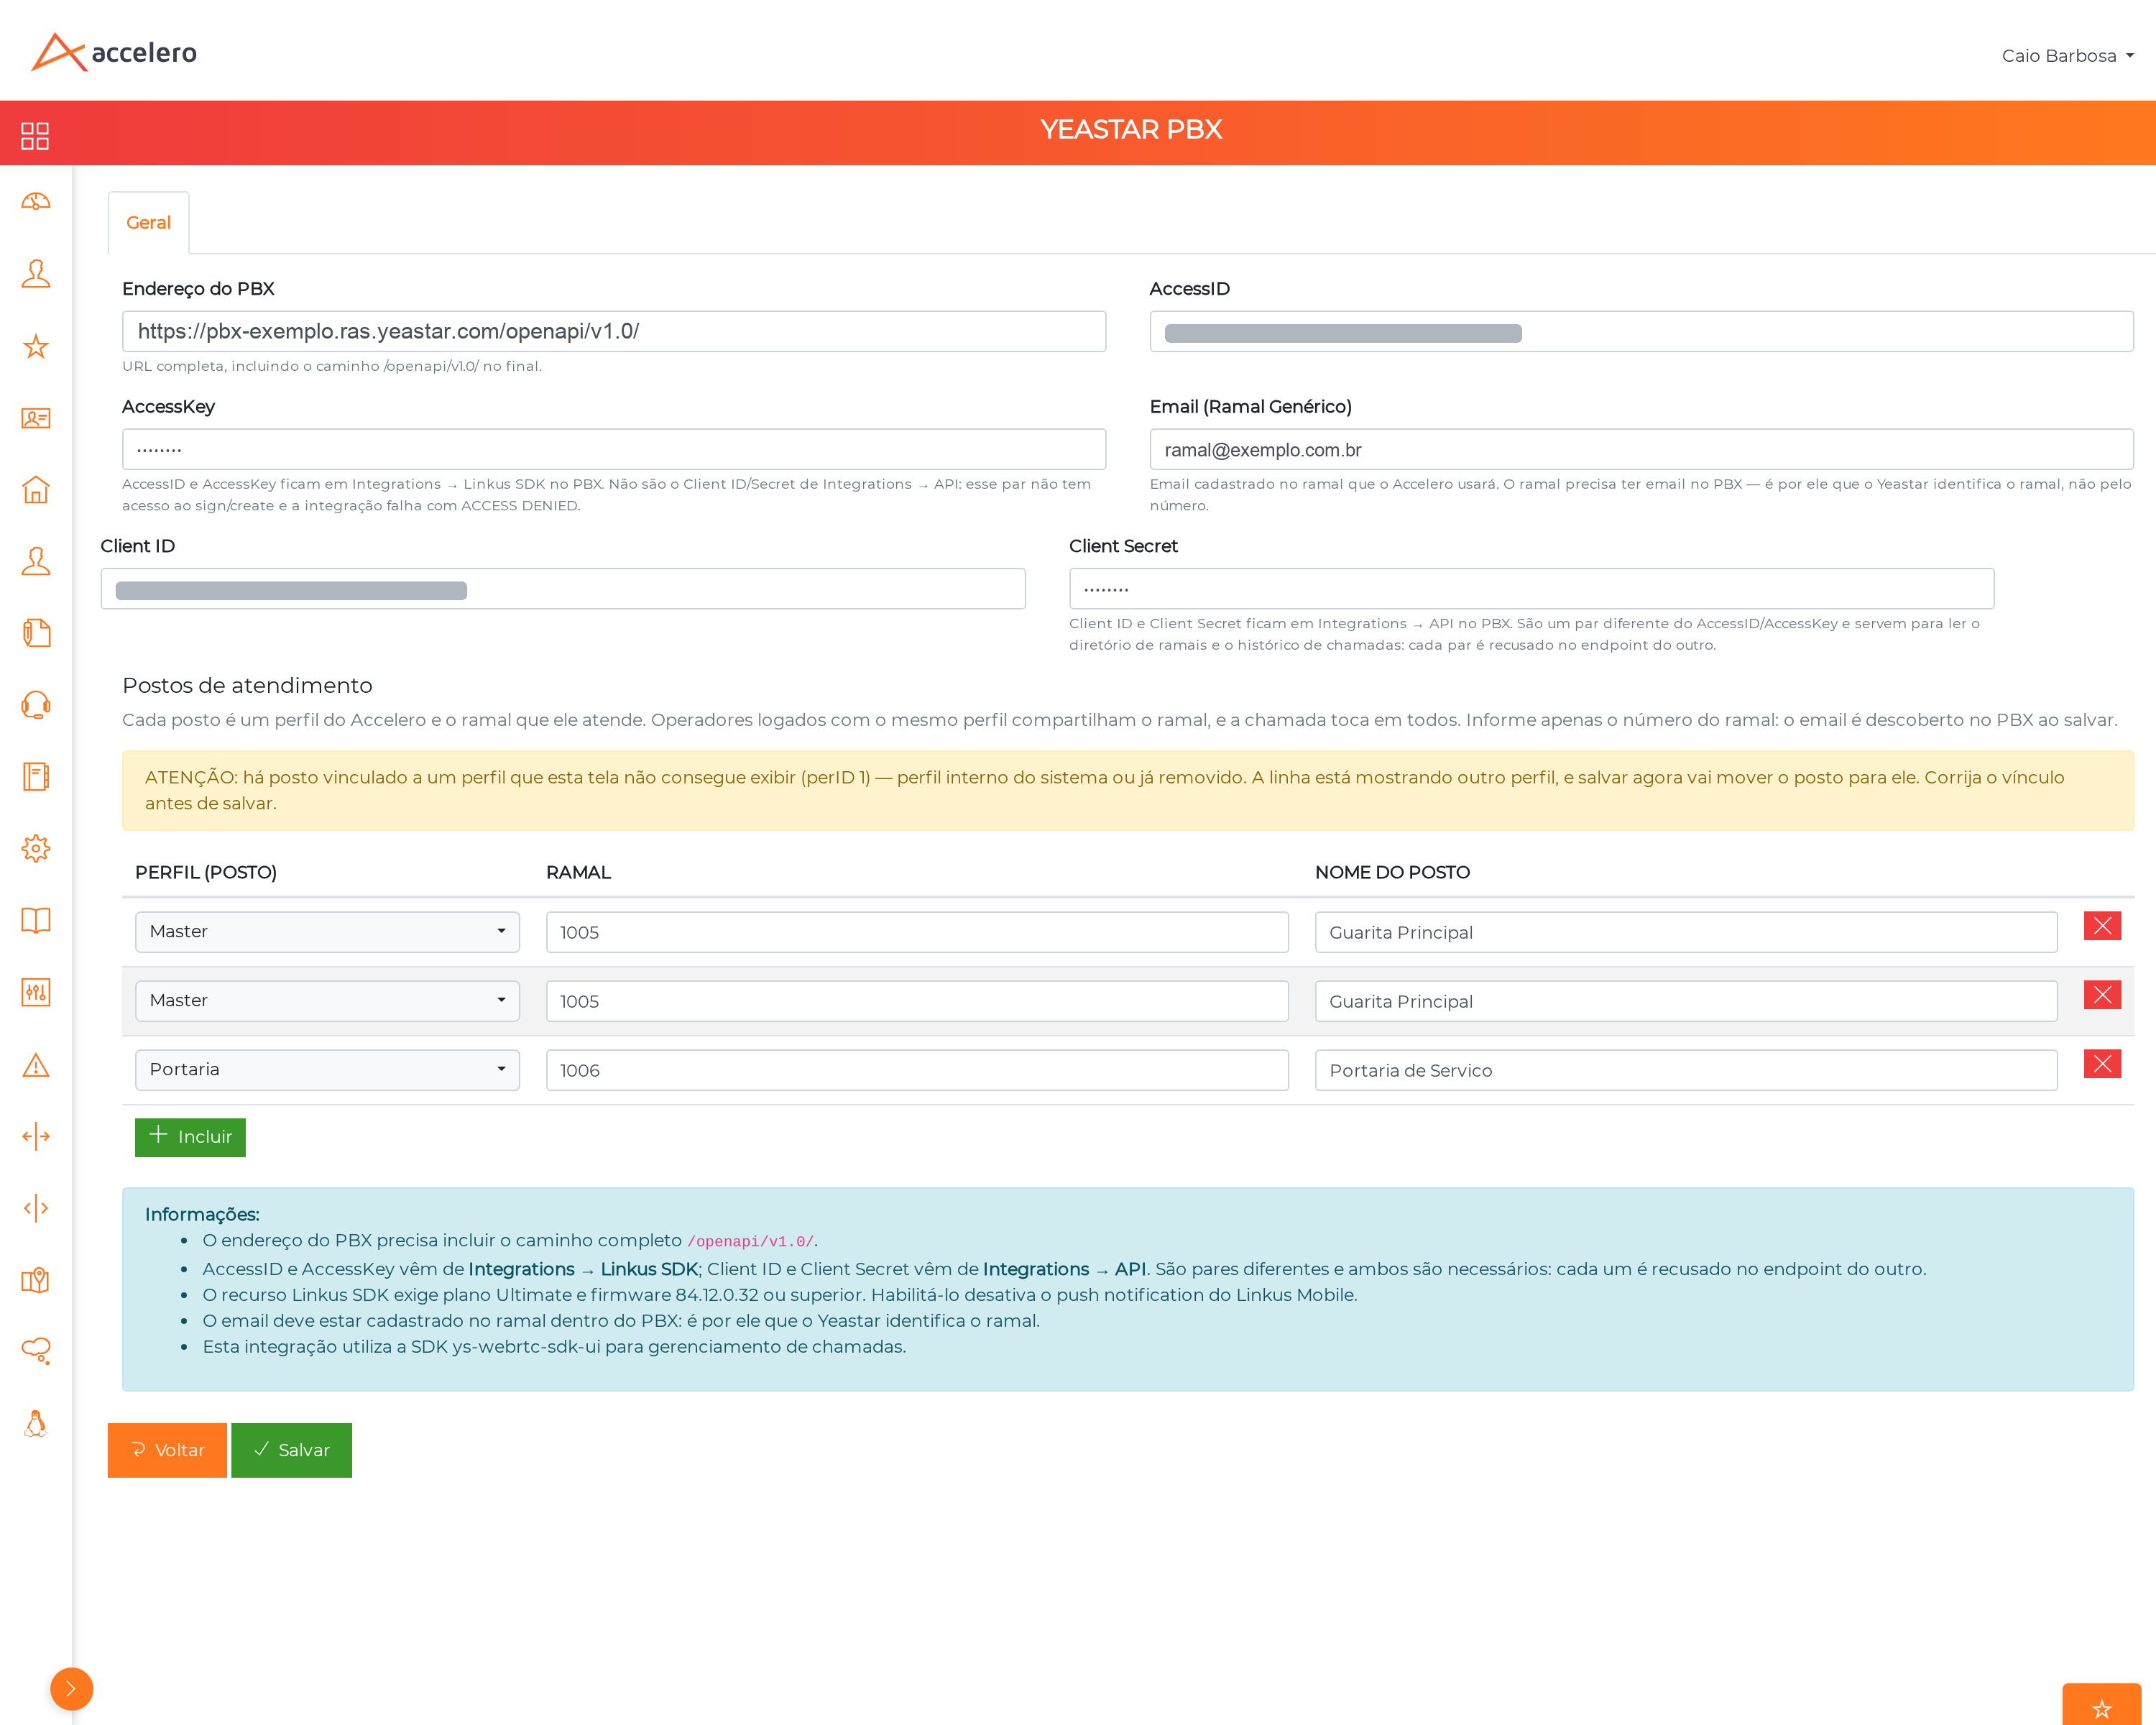Click the user silhouette icon below the house
Screen dimensions: 2156x1725
(x=35, y=561)
